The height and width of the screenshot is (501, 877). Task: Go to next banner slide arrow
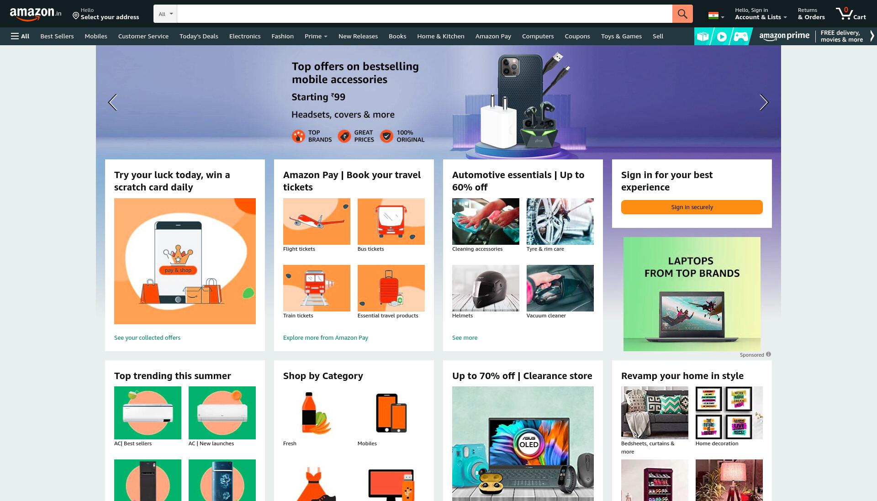(764, 102)
